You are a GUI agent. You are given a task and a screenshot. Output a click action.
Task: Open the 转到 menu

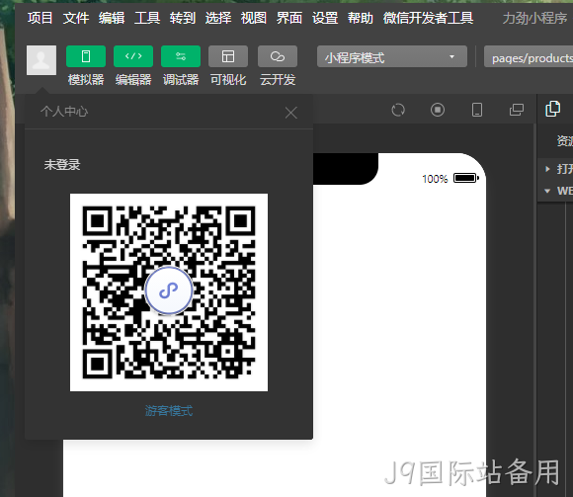(x=183, y=18)
